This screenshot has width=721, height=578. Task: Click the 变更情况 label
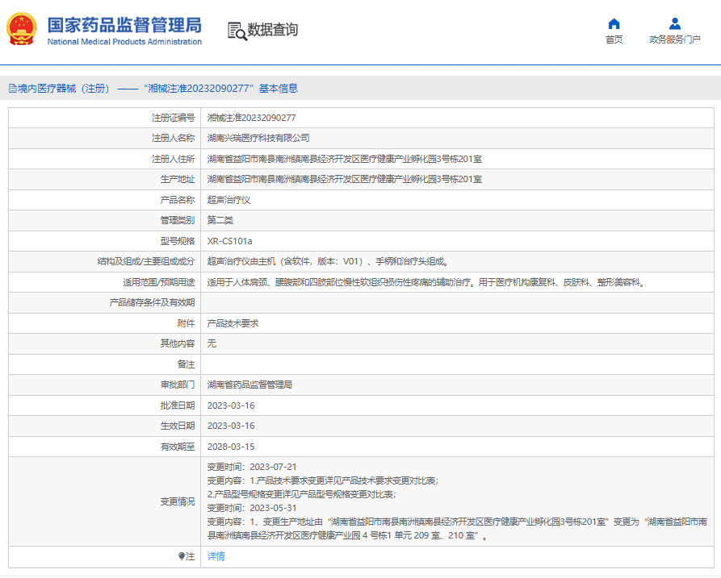pos(178,501)
